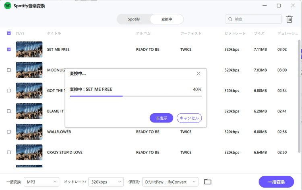Open the 320kbps bitrate dropdown

pos(106,182)
